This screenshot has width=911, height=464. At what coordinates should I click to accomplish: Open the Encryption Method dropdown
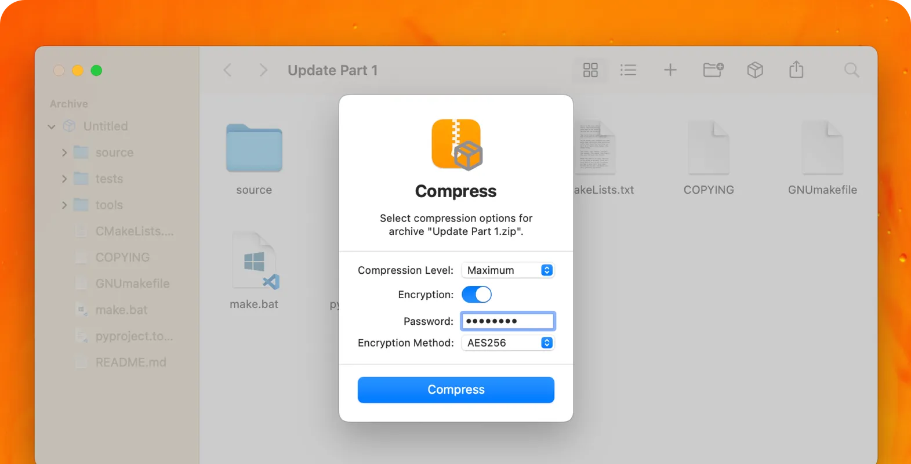[x=508, y=343]
